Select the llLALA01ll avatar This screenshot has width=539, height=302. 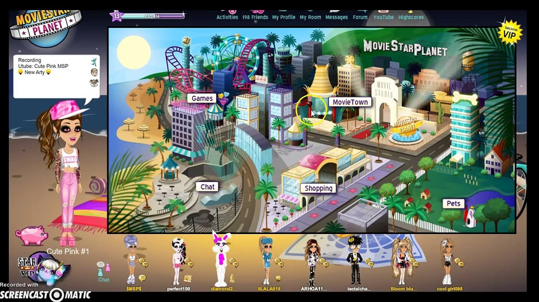pyautogui.click(x=266, y=260)
